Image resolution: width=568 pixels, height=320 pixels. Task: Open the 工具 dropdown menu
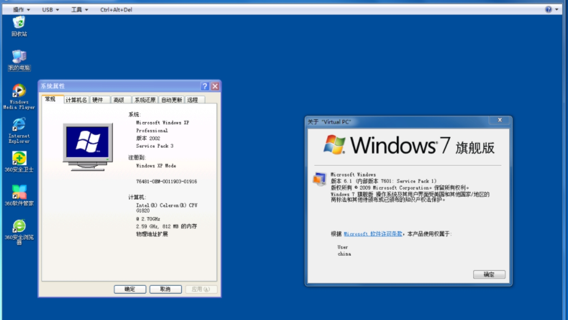80,9
